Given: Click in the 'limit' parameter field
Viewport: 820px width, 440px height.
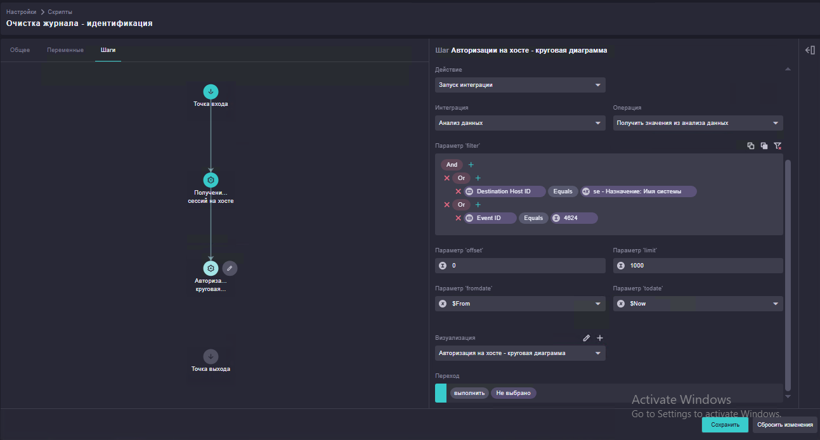Looking at the screenshot, I should pyautogui.click(x=698, y=266).
